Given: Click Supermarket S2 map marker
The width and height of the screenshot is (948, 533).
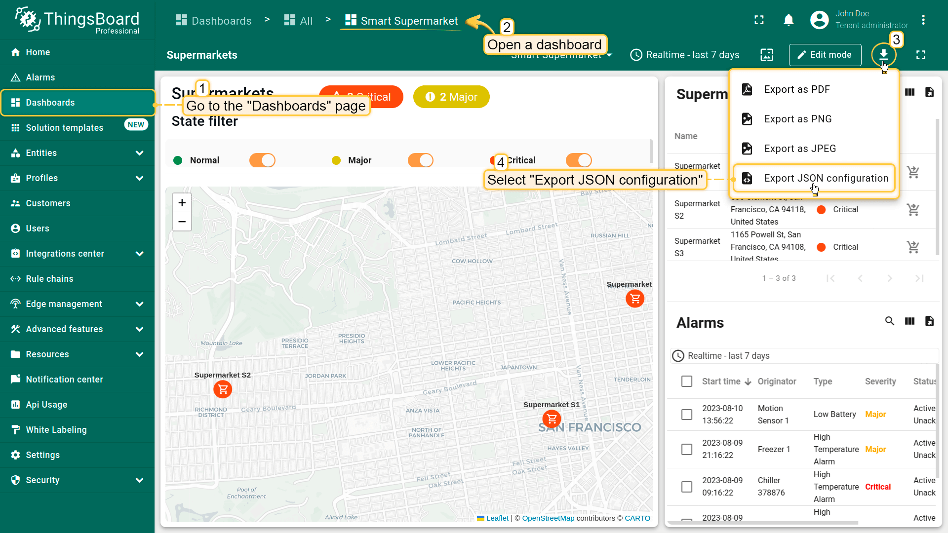Looking at the screenshot, I should pyautogui.click(x=223, y=389).
